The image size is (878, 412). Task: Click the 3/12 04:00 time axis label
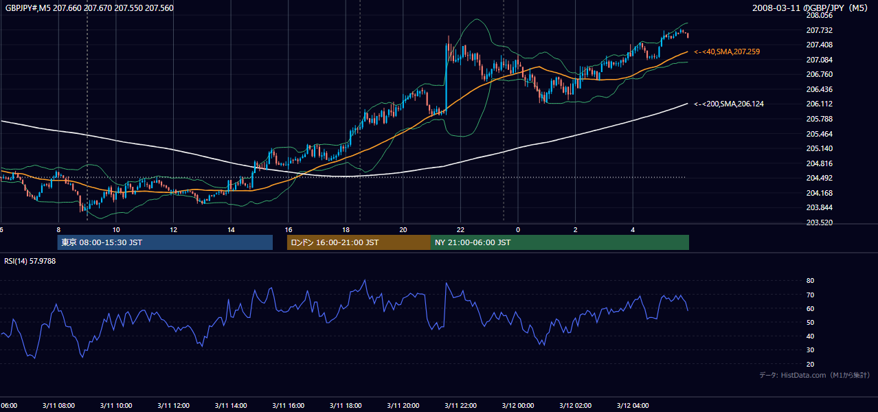[x=632, y=406]
